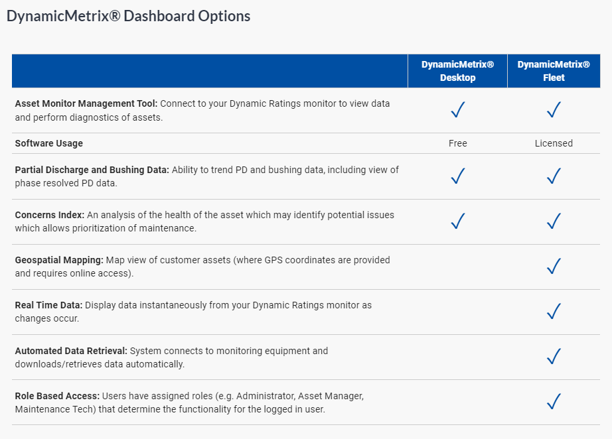The height and width of the screenshot is (439, 612).
Task: Click the Fleet checkmark for Asset Monitor Management Tool
Action: point(554,109)
